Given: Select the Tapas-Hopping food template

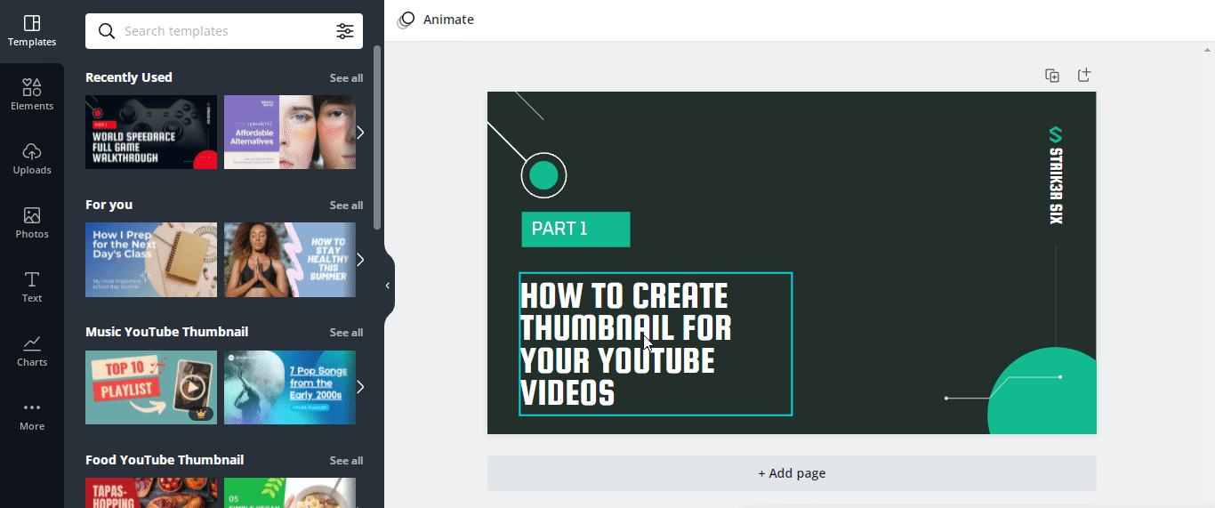Looking at the screenshot, I should (151, 493).
